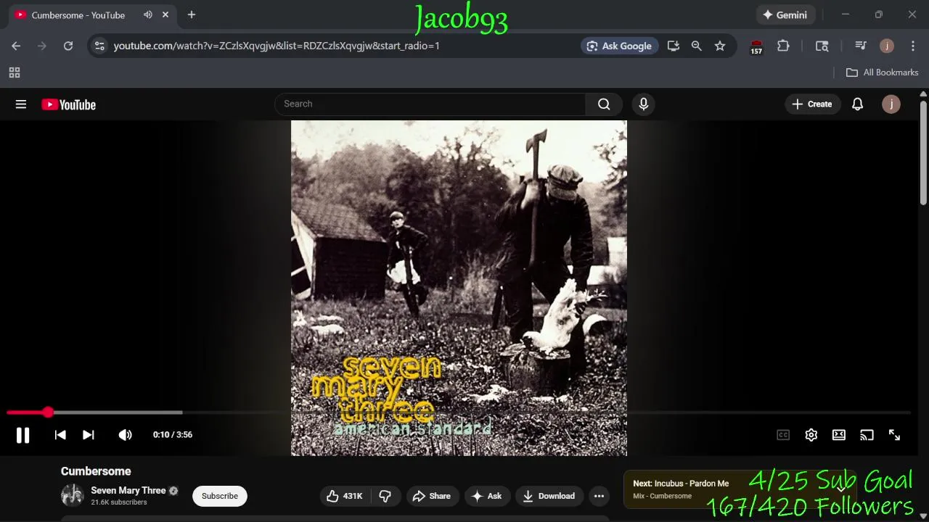This screenshot has width=929, height=522.
Task: Open video player settings gear
Action: coord(811,435)
